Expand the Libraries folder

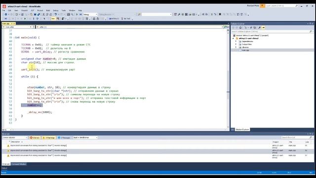tap(236, 47)
